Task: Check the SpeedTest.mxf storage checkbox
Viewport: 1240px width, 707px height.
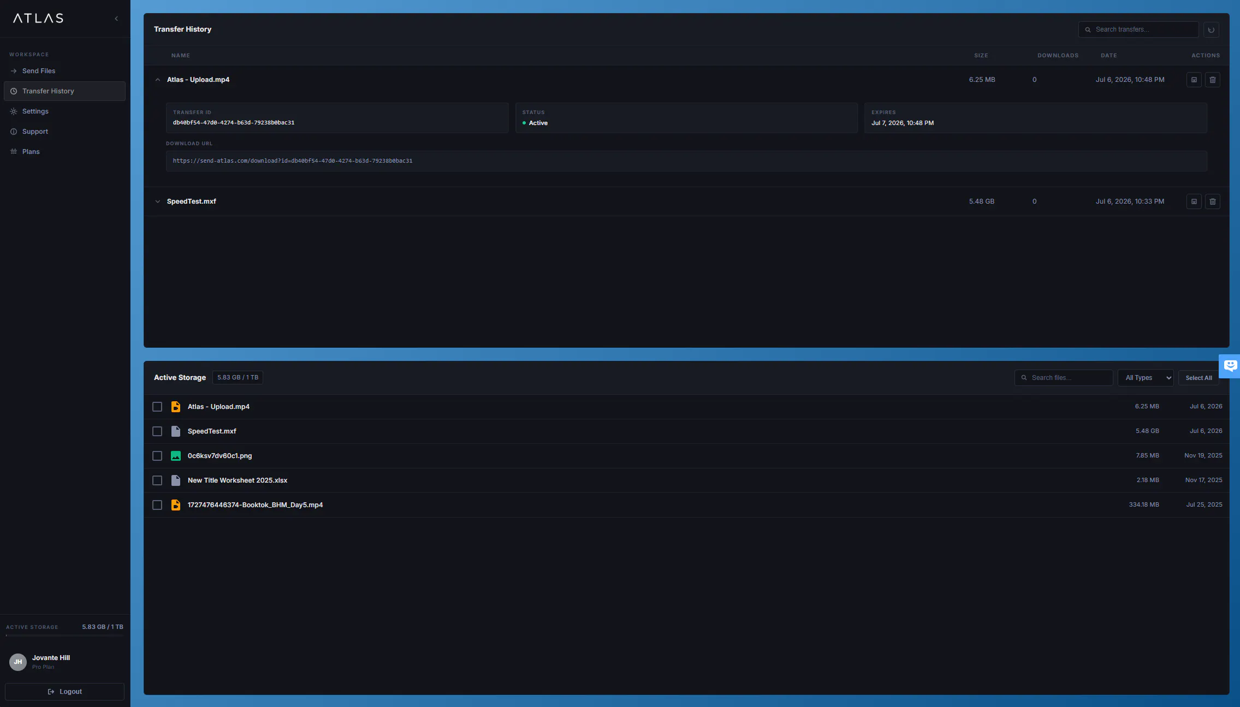Action: click(x=157, y=431)
